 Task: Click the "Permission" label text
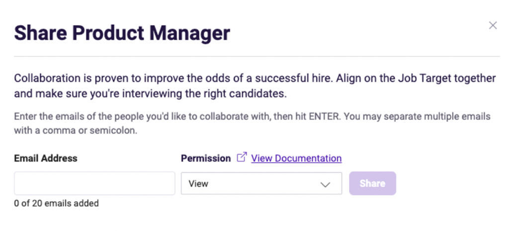click(206, 159)
